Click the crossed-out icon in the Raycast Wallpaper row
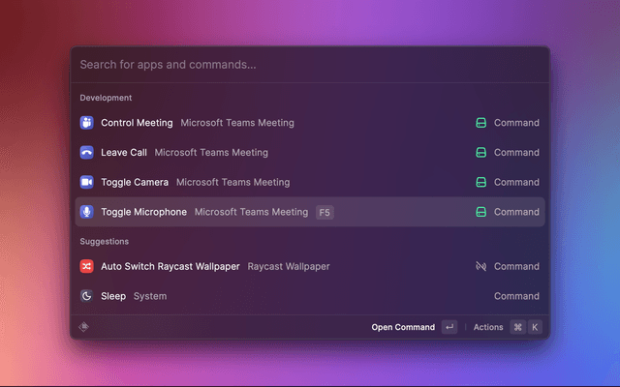The image size is (620, 387). [x=480, y=266]
